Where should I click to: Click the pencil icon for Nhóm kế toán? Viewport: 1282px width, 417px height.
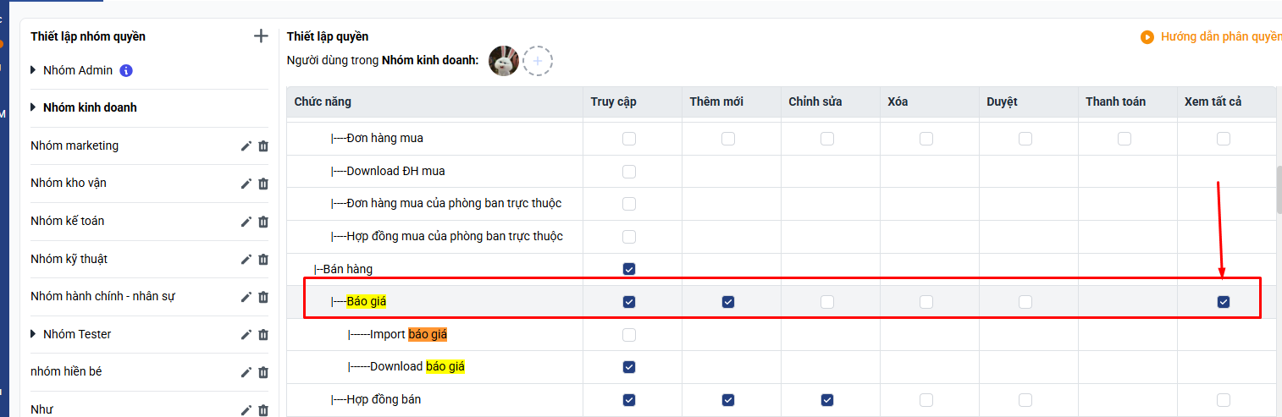tap(246, 222)
